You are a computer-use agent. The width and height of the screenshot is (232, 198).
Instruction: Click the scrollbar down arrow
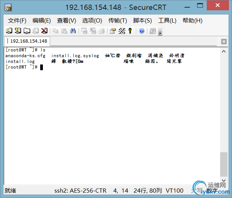224,180
